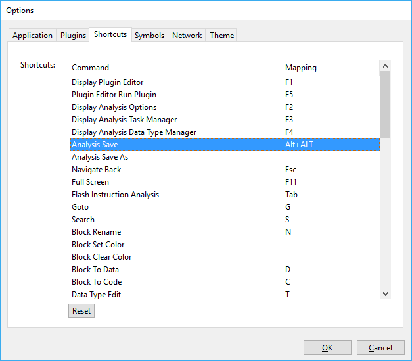Open the Network tab
The height and width of the screenshot is (361, 412).
click(187, 36)
